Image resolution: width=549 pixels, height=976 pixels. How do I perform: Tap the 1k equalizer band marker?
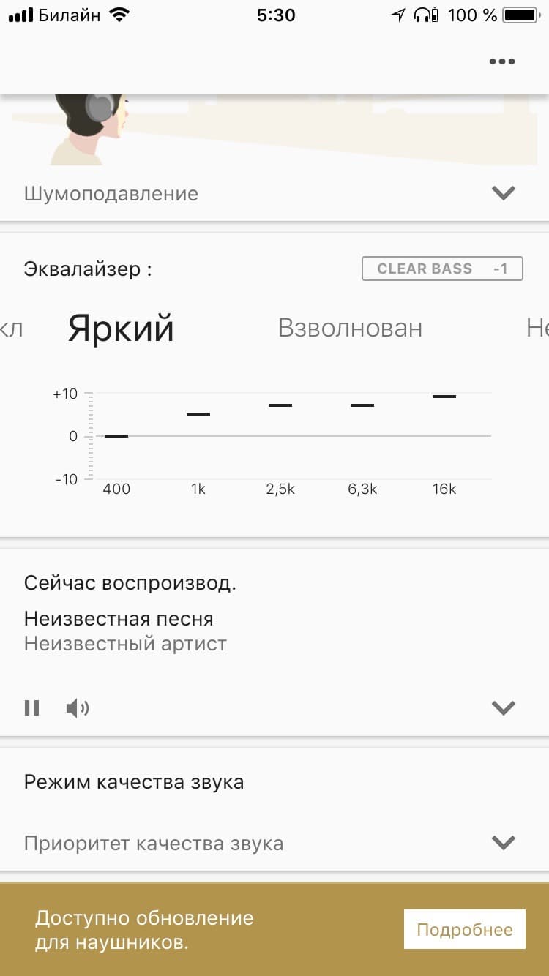[198, 414]
